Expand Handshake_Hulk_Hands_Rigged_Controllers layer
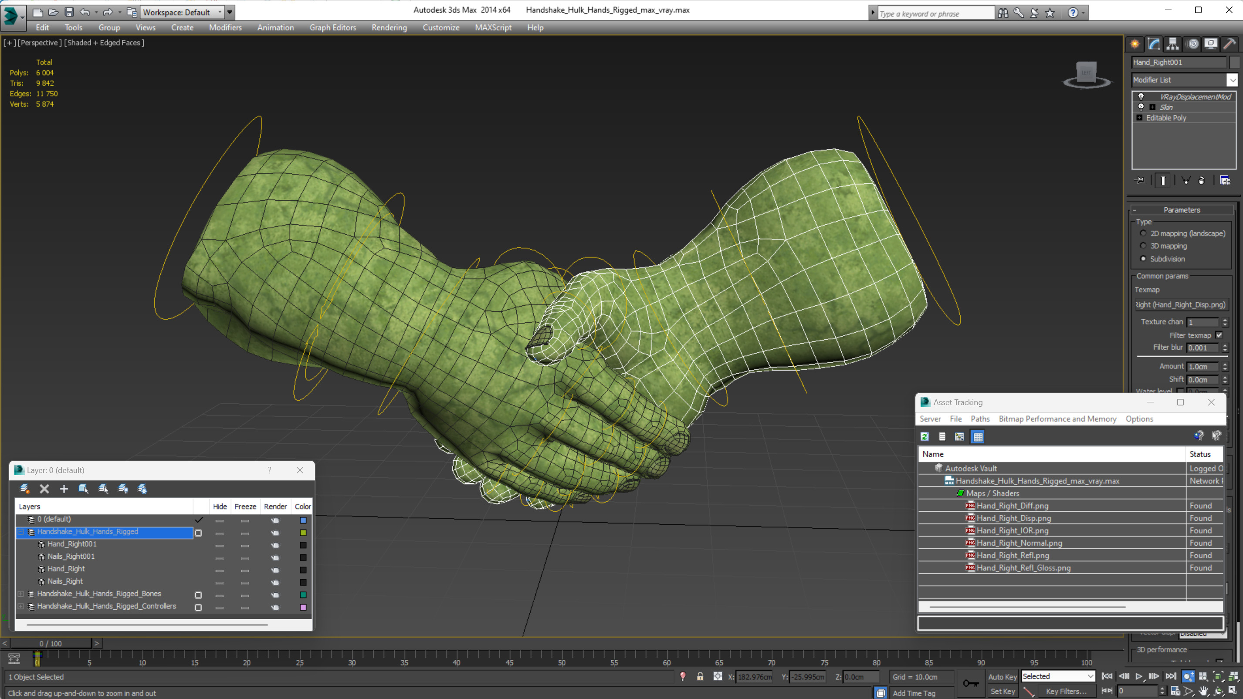 tap(21, 606)
